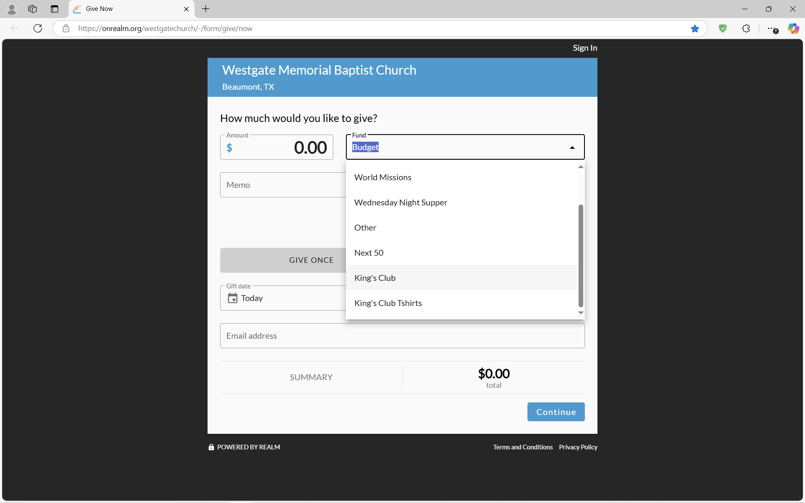Open the browser extensions puzzle icon

[746, 29]
